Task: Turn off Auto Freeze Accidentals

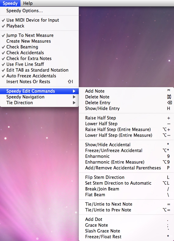Action: [x=39, y=76]
